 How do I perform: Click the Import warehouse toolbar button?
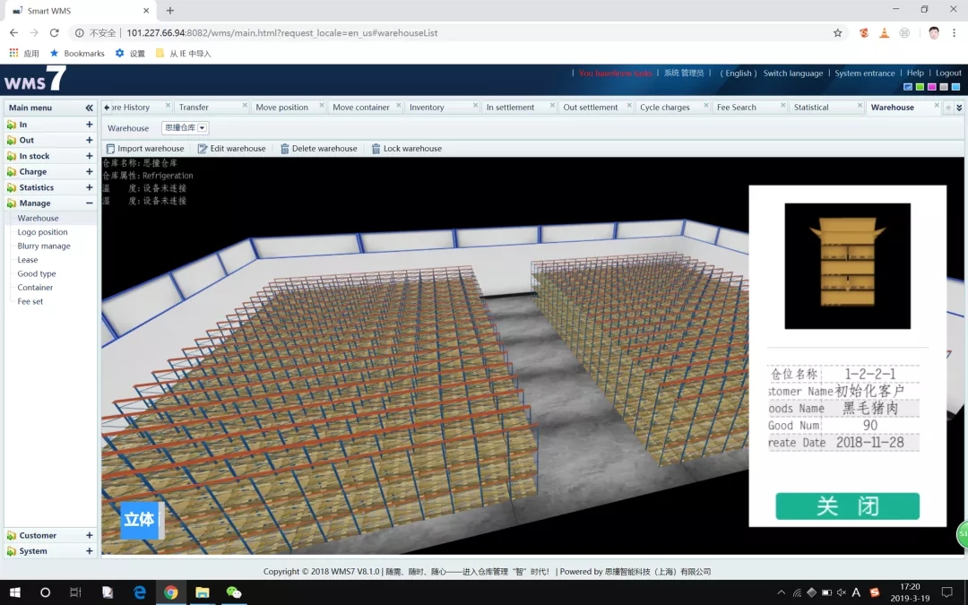pyautogui.click(x=144, y=149)
